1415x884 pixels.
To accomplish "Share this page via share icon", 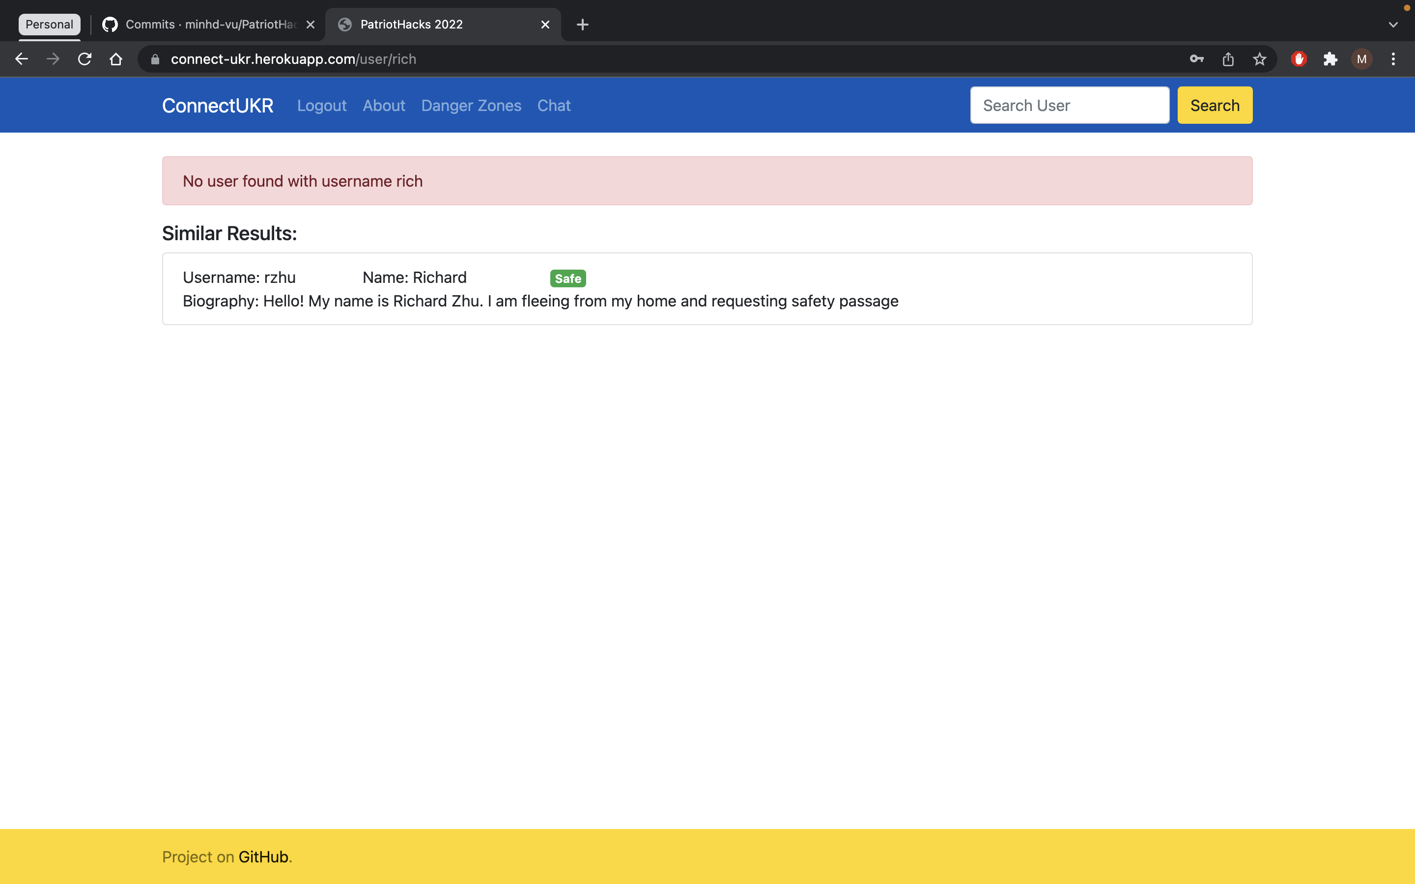I will click(x=1228, y=59).
